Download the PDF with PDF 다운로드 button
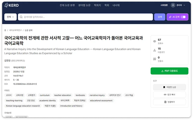193x120 pixels. pos(170,71)
